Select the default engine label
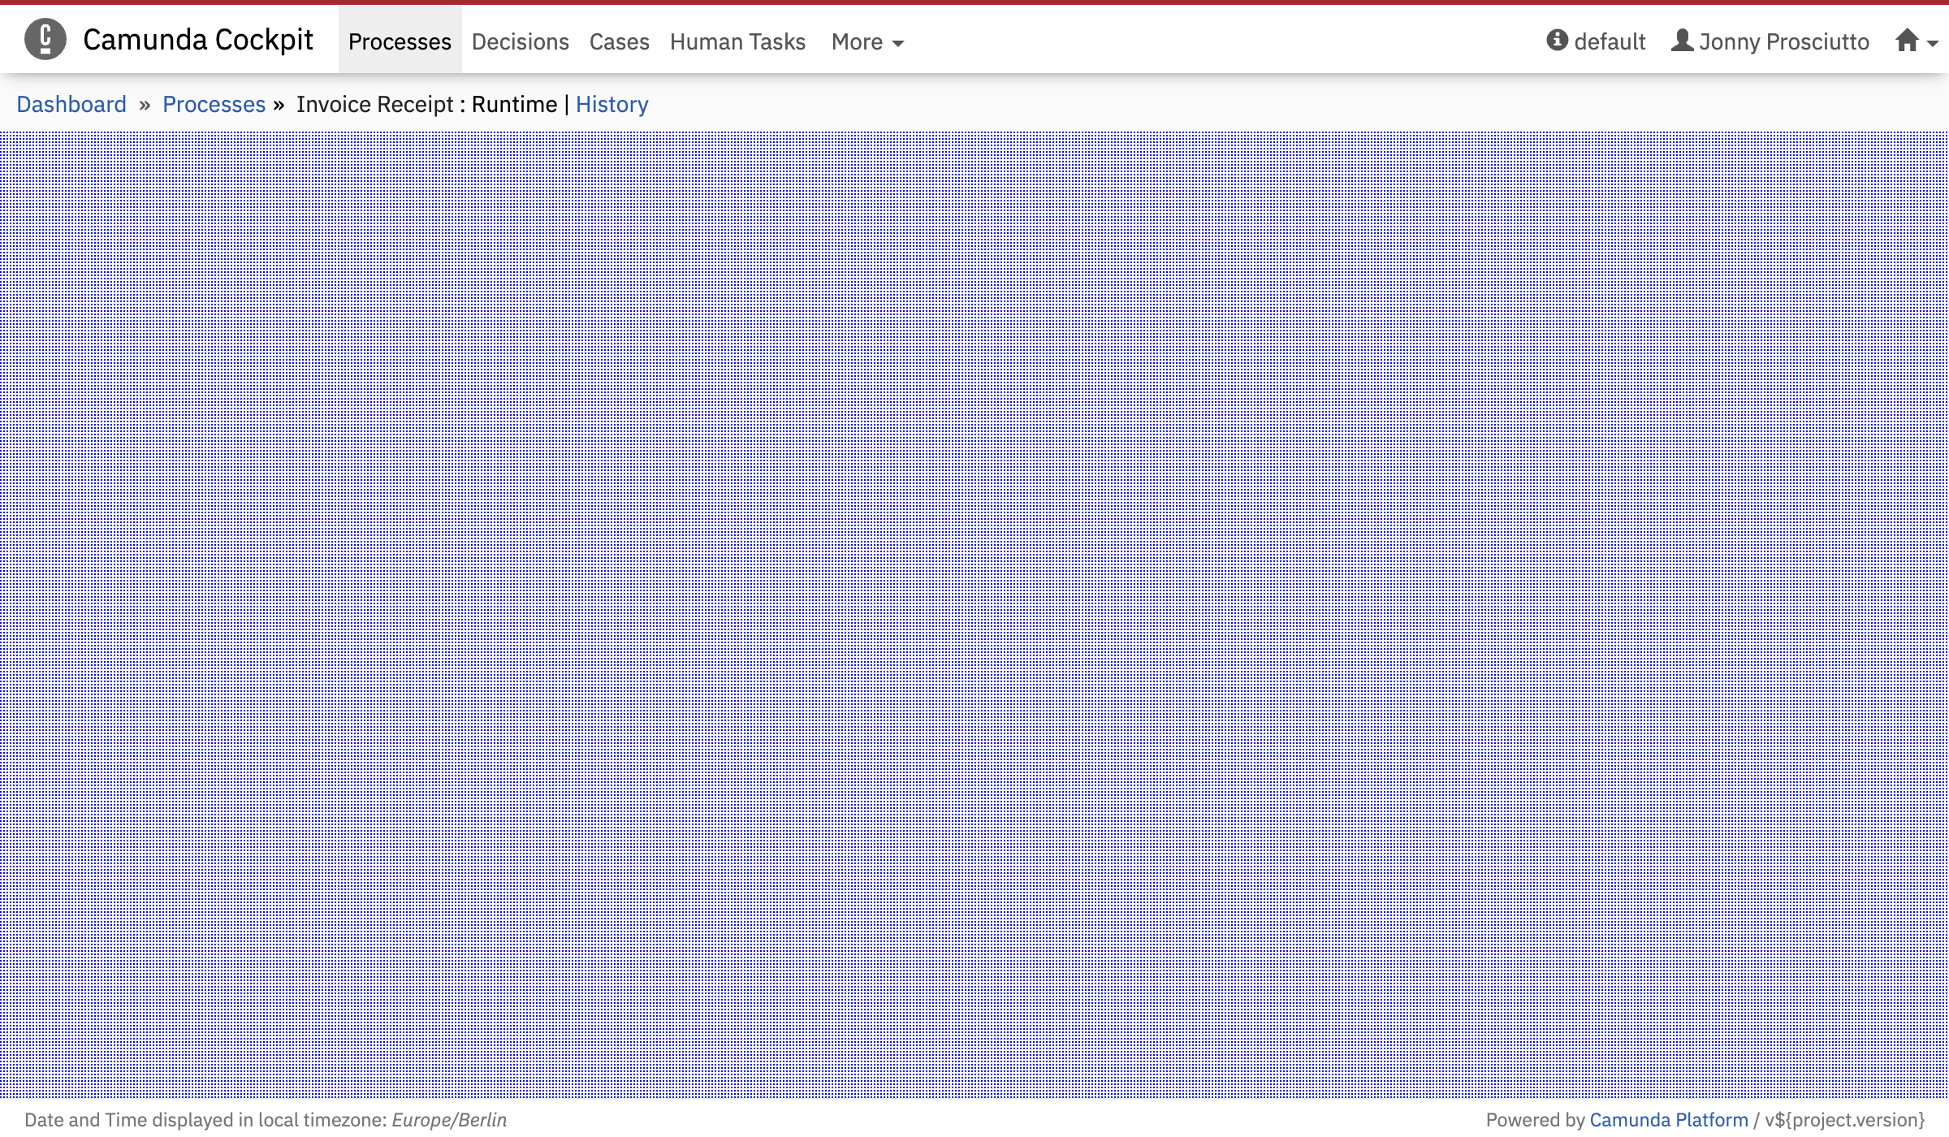This screenshot has width=1949, height=1137. tap(1610, 41)
